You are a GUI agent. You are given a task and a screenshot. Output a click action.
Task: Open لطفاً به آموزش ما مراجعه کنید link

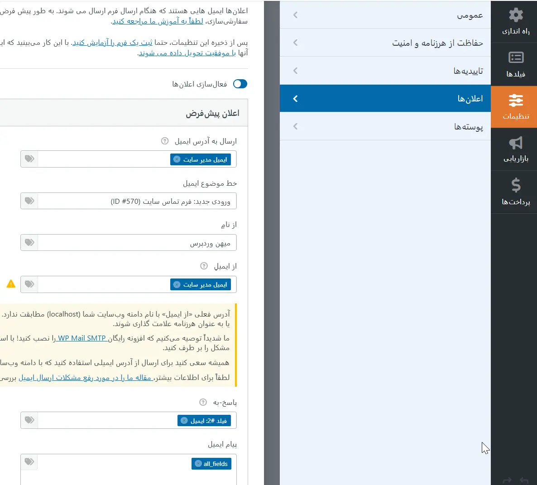coord(158,21)
